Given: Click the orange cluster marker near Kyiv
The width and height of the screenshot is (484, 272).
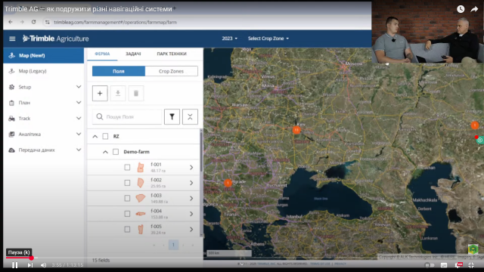Looking at the screenshot, I should click(296, 130).
